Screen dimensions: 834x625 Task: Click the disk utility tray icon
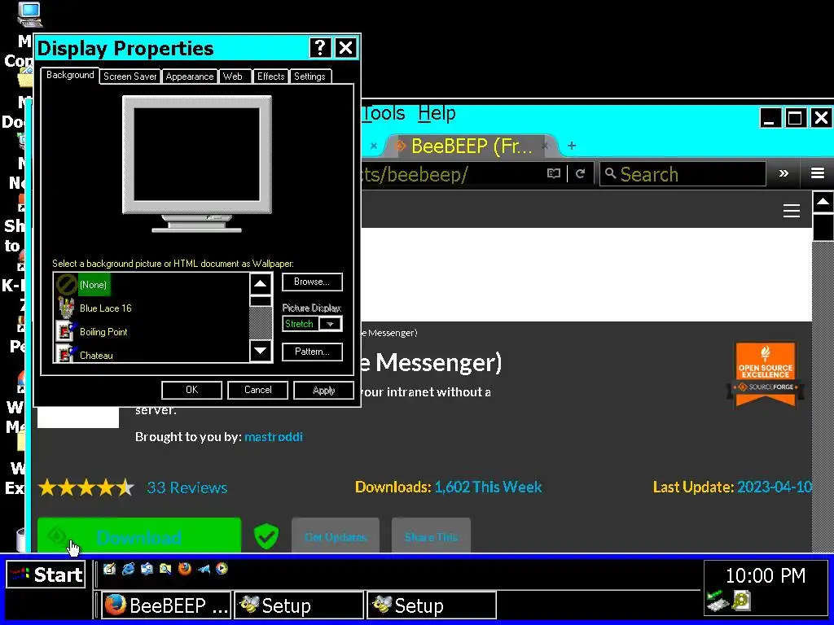tap(741, 600)
